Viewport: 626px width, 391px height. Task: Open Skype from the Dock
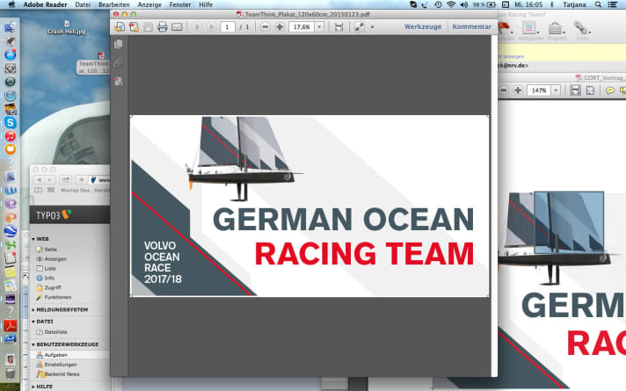point(10,122)
